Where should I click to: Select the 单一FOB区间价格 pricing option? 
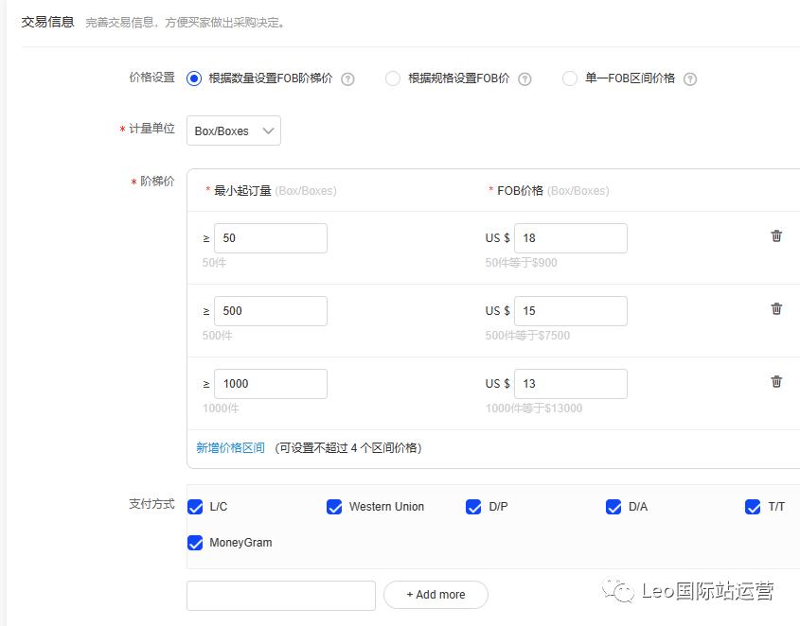pos(569,80)
